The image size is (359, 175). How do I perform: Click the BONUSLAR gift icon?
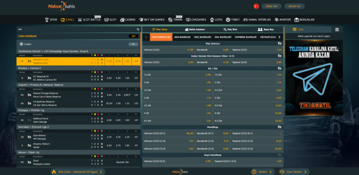pyautogui.click(x=297, y=20)
